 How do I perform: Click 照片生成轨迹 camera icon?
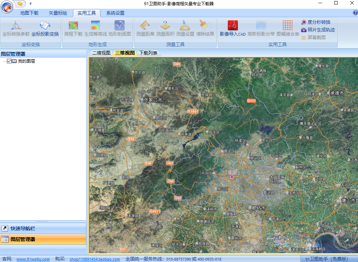coord(304,30)
